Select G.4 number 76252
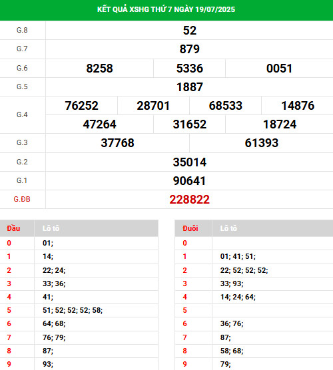Image resolution: width=333 pixels, height=370 pixels. [81, 106]
